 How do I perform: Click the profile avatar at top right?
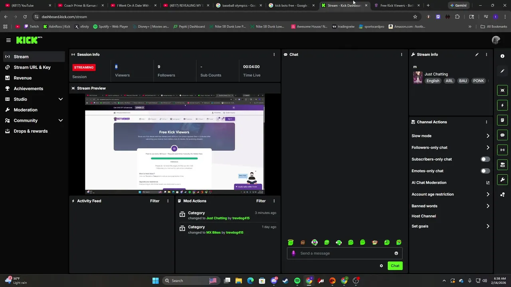click(496, 40)
